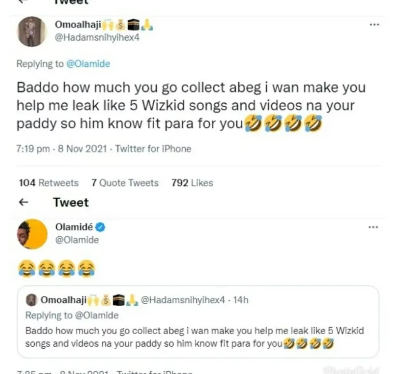Click the @Olamide mention inside quoted tweet
This screenshot has height=374, width=395.
pos(96,315)
